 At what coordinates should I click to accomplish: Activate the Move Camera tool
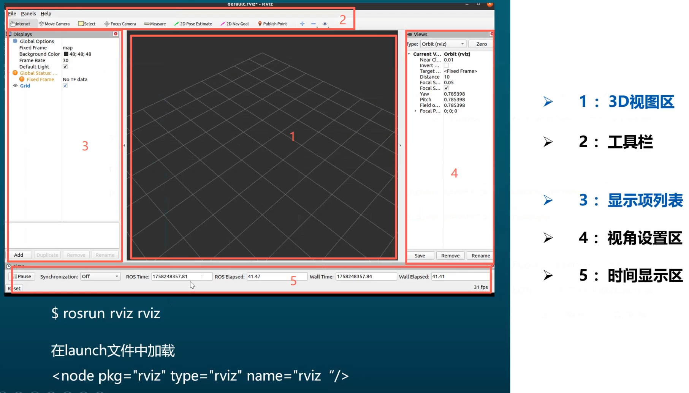54,24
